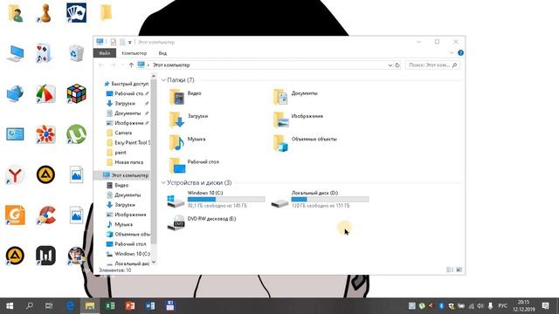Click the Windows Start button
The image size is (559, 314).
(x=10, y=306)
